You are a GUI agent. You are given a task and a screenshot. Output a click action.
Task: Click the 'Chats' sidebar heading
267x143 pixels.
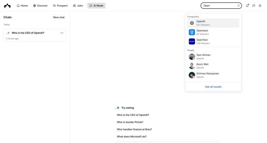(7, 17)
